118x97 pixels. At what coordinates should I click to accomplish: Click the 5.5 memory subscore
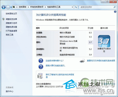pyautogui.click(x=90, y=37)
